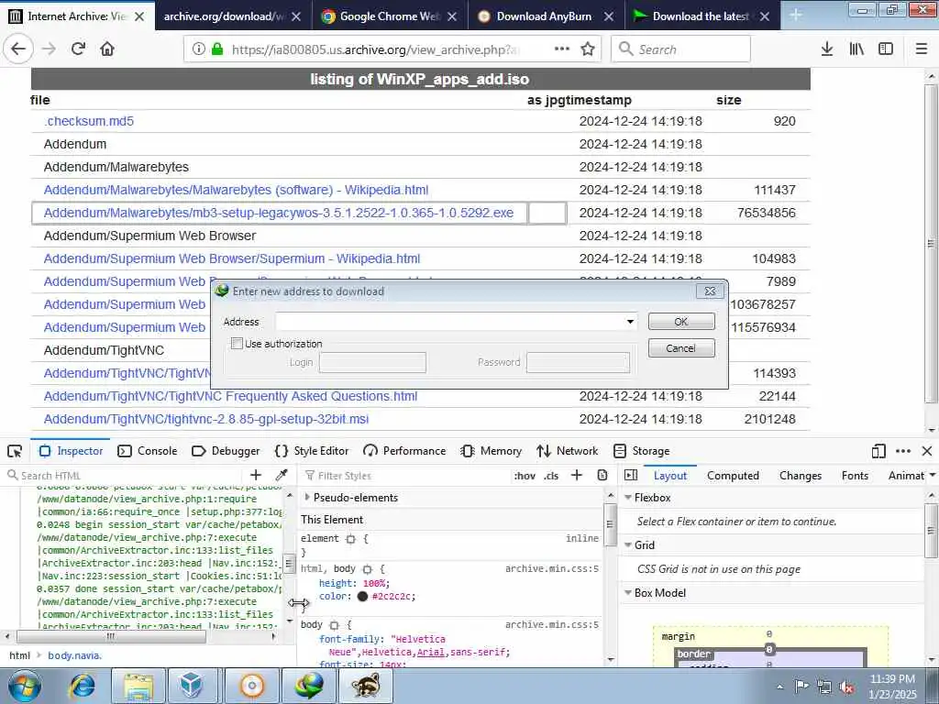The image size is (939, 704).
Task: Open the Downloads arrow panel
Action: [827, 49]
